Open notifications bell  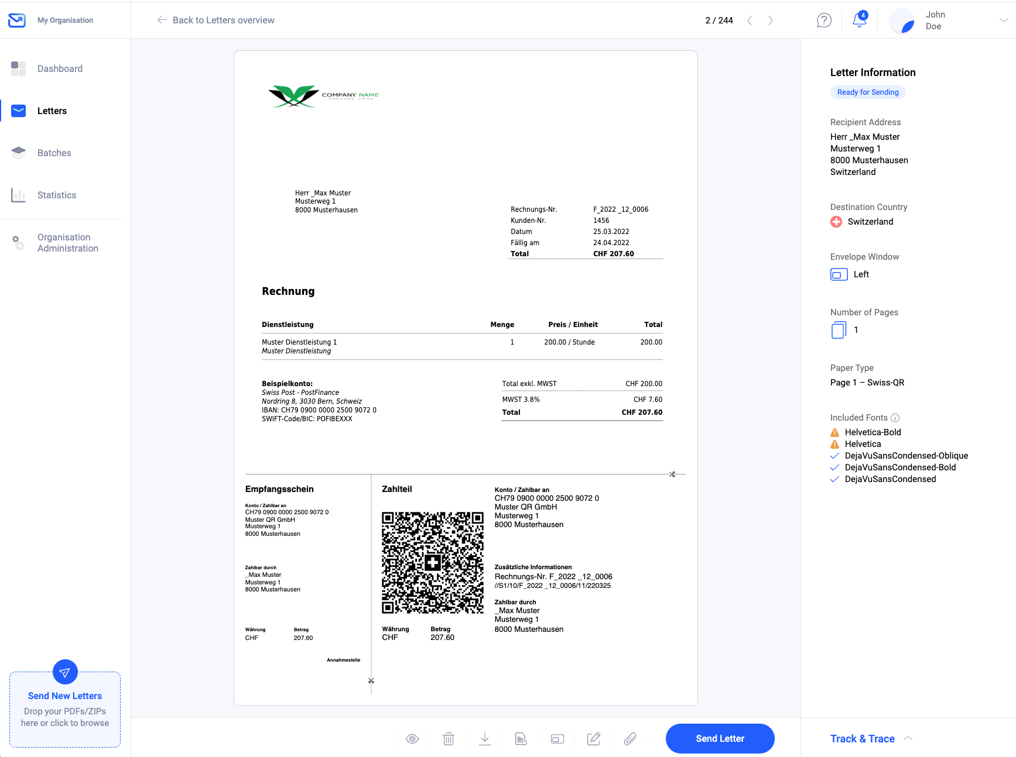pyautogui.click(x=859, y=20)
